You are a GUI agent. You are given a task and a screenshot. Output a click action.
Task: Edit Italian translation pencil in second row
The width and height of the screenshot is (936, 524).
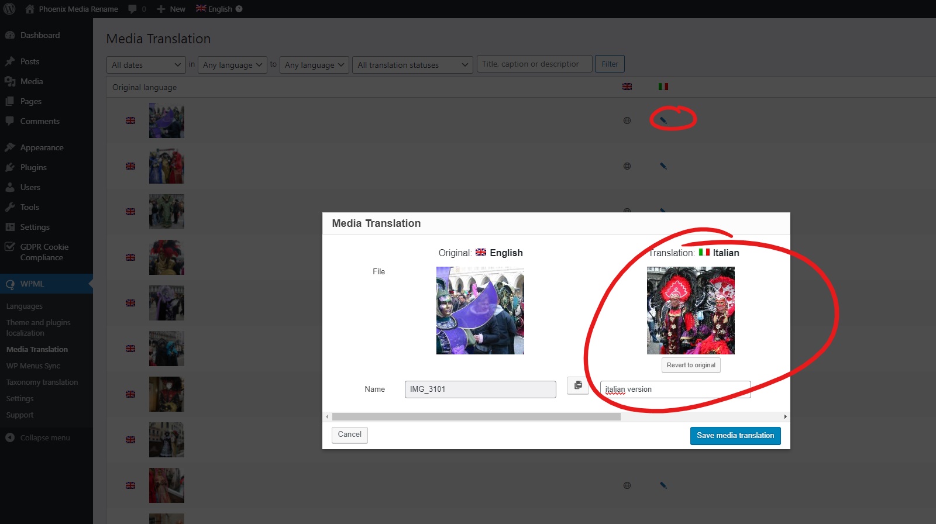663,166
